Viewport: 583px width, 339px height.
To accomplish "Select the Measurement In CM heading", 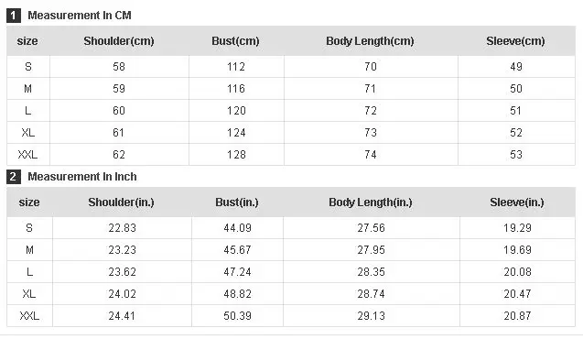I will click(x=80, y=16).
